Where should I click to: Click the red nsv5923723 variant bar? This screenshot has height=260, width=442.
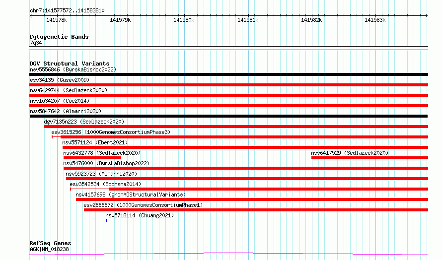[247, 179]
